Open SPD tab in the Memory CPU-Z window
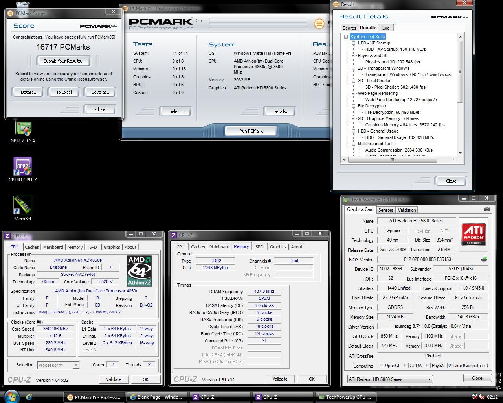 coord(259,247)
